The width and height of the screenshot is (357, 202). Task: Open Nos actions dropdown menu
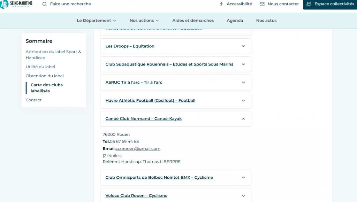click(144, 21)
